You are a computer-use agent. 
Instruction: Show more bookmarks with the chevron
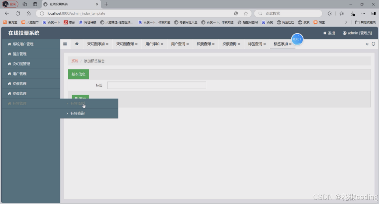point(346,22)
